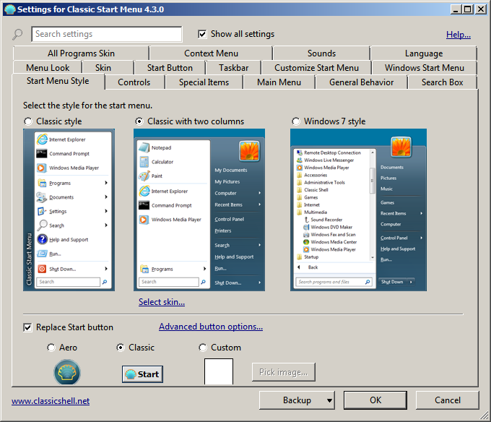Click the Backup button

pos(297,400)
